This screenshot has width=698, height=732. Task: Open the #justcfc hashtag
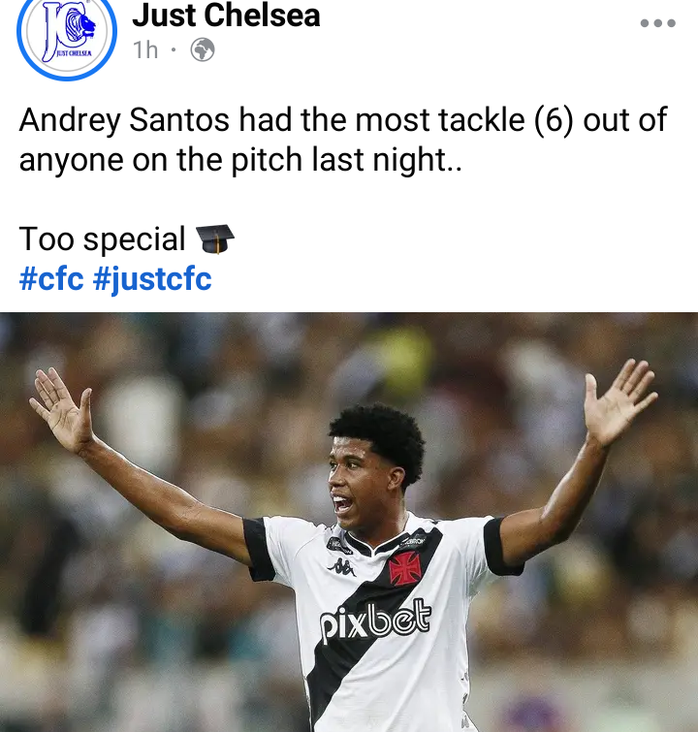point(152,280)
